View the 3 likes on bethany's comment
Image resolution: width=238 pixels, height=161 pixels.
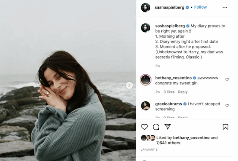169,92
